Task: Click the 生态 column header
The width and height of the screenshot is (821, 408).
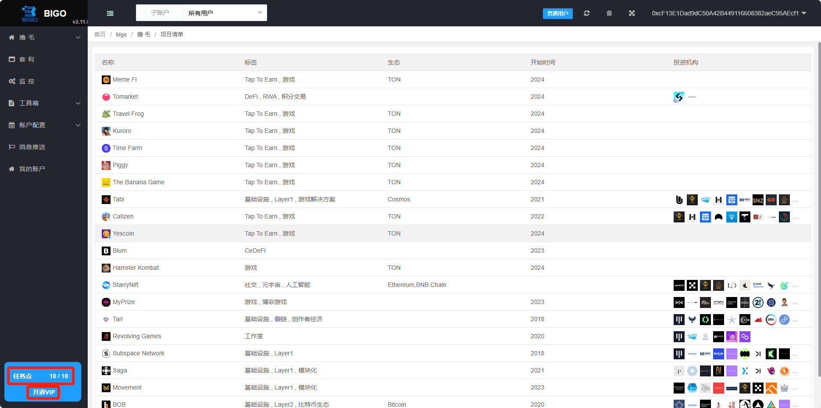Action: [394, 62]
